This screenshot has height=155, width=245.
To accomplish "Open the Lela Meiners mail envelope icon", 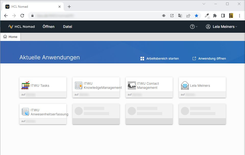I will (x=185, y=85).
